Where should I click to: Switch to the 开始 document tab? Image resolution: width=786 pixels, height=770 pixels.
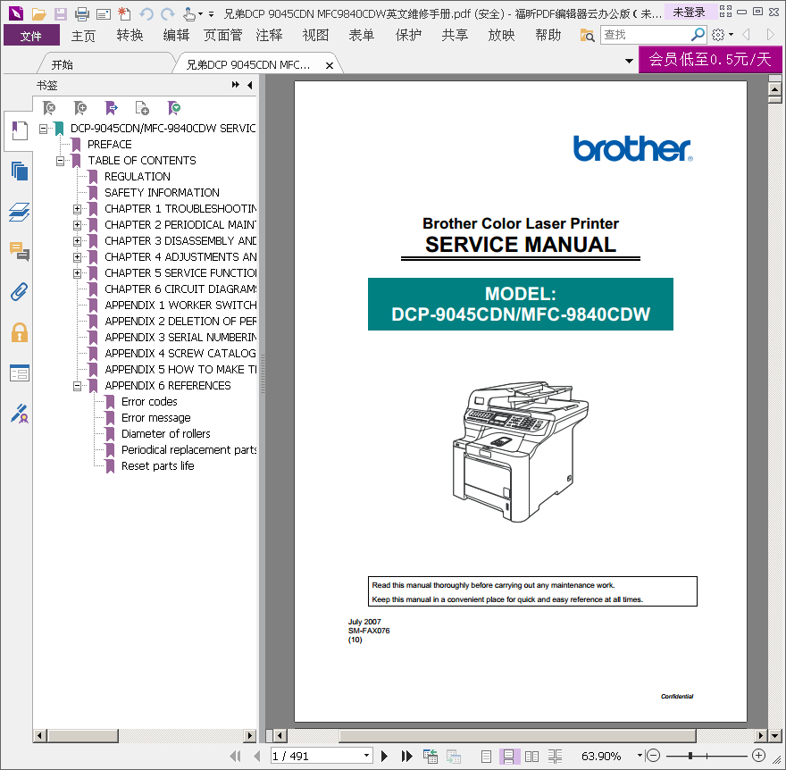(63, 64)
